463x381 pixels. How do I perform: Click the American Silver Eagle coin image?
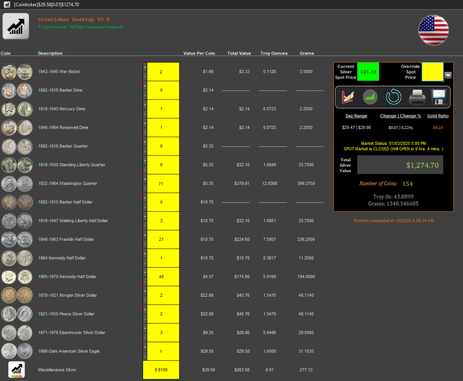point(17,351)
